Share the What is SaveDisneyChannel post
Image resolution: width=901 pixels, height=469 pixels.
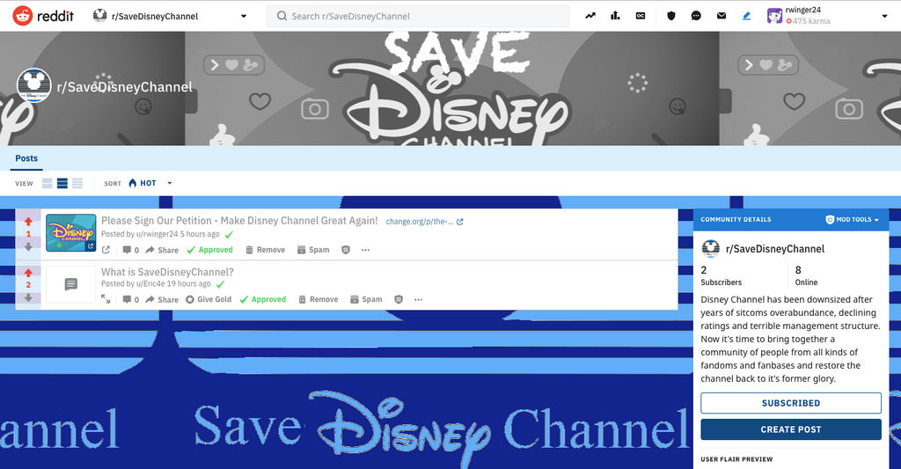pos(162,299)
